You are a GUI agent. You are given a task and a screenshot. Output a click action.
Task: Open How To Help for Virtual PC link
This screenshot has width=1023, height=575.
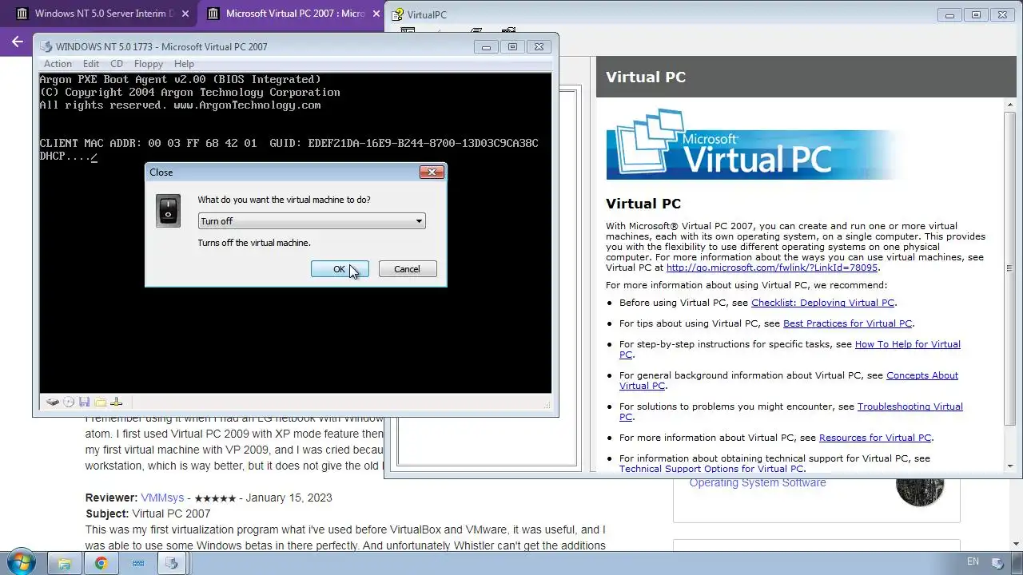(x=907, y=344)
